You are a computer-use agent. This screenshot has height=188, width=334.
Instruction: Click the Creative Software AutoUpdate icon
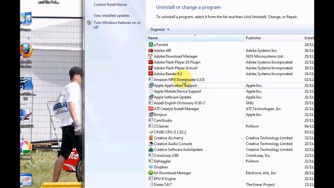pos(151,149)
